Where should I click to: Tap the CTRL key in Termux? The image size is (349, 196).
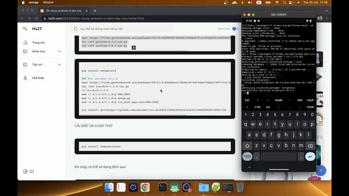pyautogui.click(x=257, y=107)
